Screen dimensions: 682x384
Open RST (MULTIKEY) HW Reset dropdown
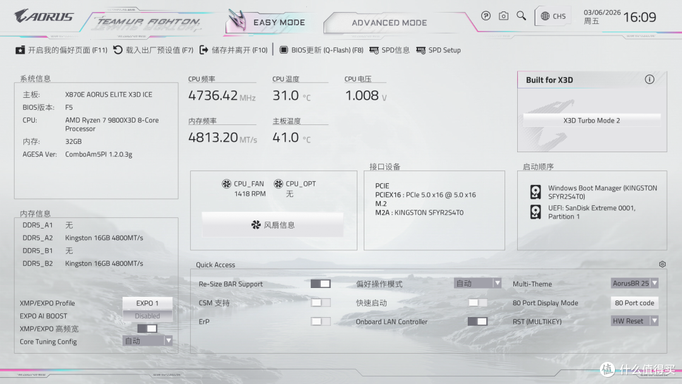[x=635, y=321]
